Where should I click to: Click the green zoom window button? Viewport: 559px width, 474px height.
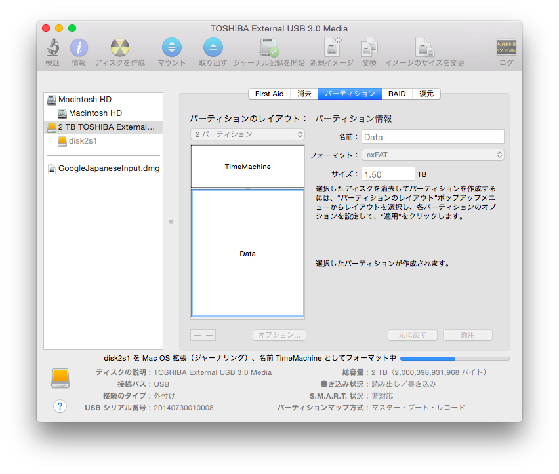[x=72, y=28]
